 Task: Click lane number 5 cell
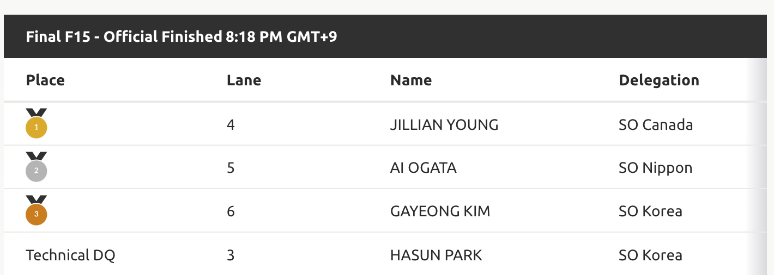pos(231,168)
